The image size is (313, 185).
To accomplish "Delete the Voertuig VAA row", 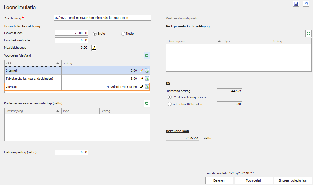I will click(147, 87).
